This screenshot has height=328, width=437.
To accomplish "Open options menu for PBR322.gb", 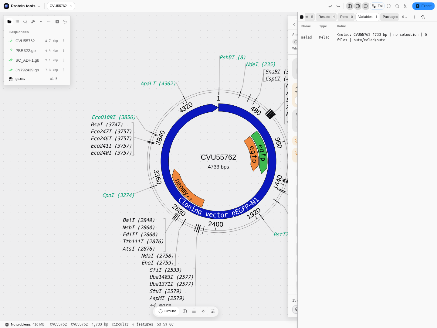I will point(63,51).
